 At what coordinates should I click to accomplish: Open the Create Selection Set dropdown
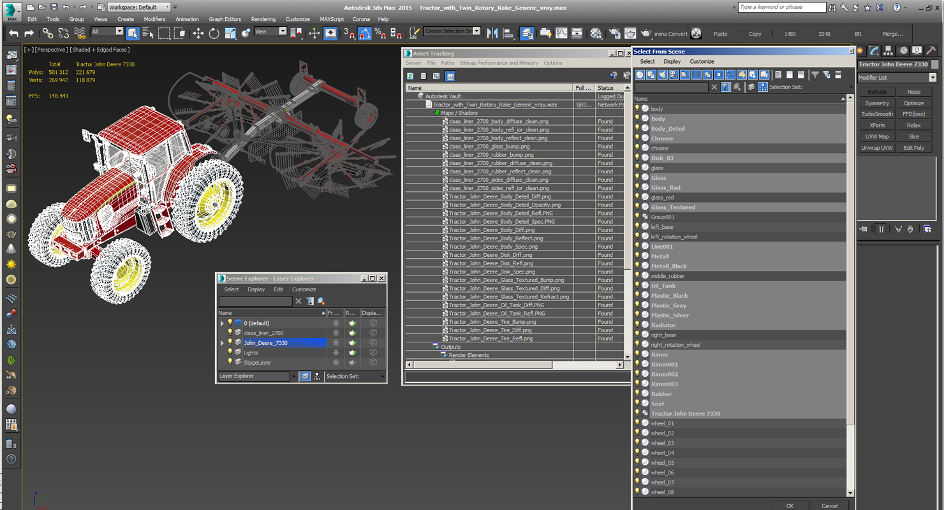(x=452, y=31)
